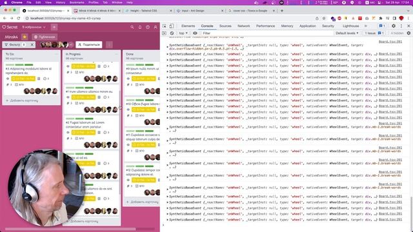Reload the page with the Chrome refresh icon

pyautogui.click(x=19, y=18)
